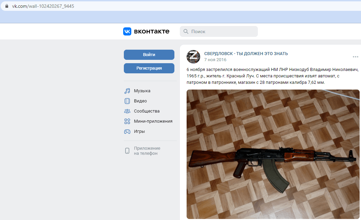Open Приложение на телефон link

147,151
